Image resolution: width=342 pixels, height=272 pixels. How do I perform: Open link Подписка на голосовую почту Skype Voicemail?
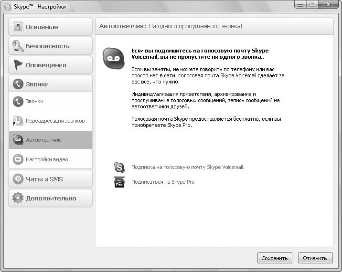coord(188,167)
